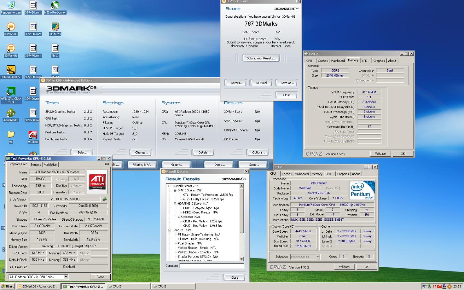Click the GT2 - Firefly Forest result row
The image size is (464, 290).
[x=203, y=199]
